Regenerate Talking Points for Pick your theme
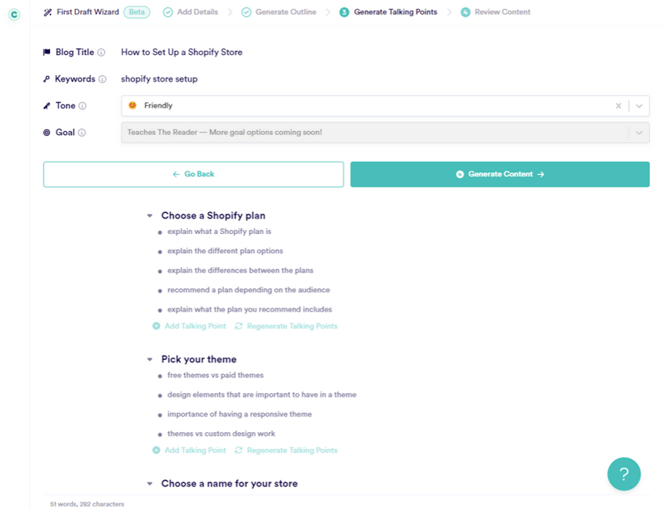This screenshot has height=509, width=663. 286,451
